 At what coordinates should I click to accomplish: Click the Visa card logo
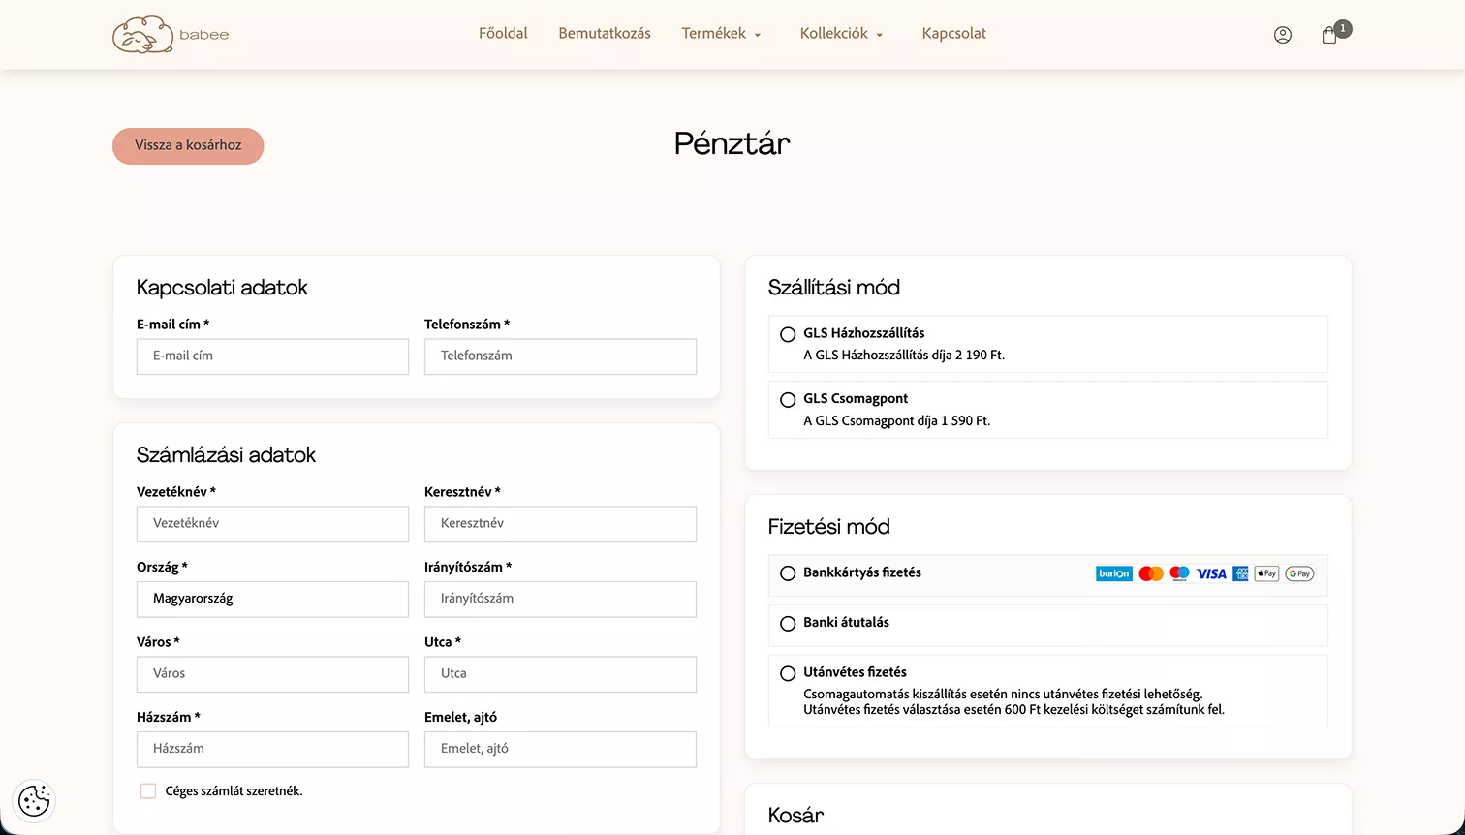[1211, 573]
